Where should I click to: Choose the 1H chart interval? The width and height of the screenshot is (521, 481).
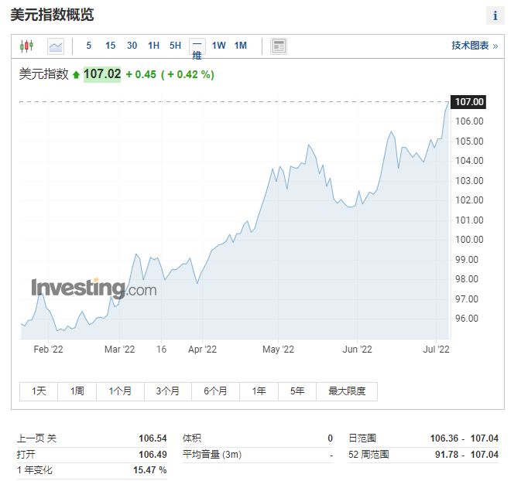154,46
